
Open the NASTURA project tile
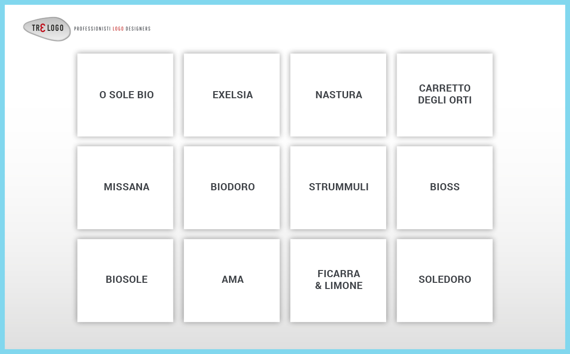point(338,95)
